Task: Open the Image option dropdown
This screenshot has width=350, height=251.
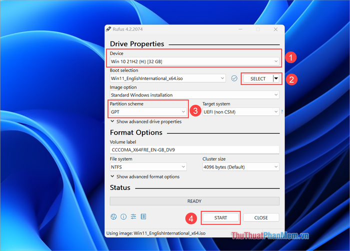Action: [x=194, y=95]
